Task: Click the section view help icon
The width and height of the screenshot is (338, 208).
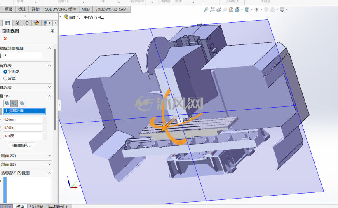Action: [x=52, y=31]
